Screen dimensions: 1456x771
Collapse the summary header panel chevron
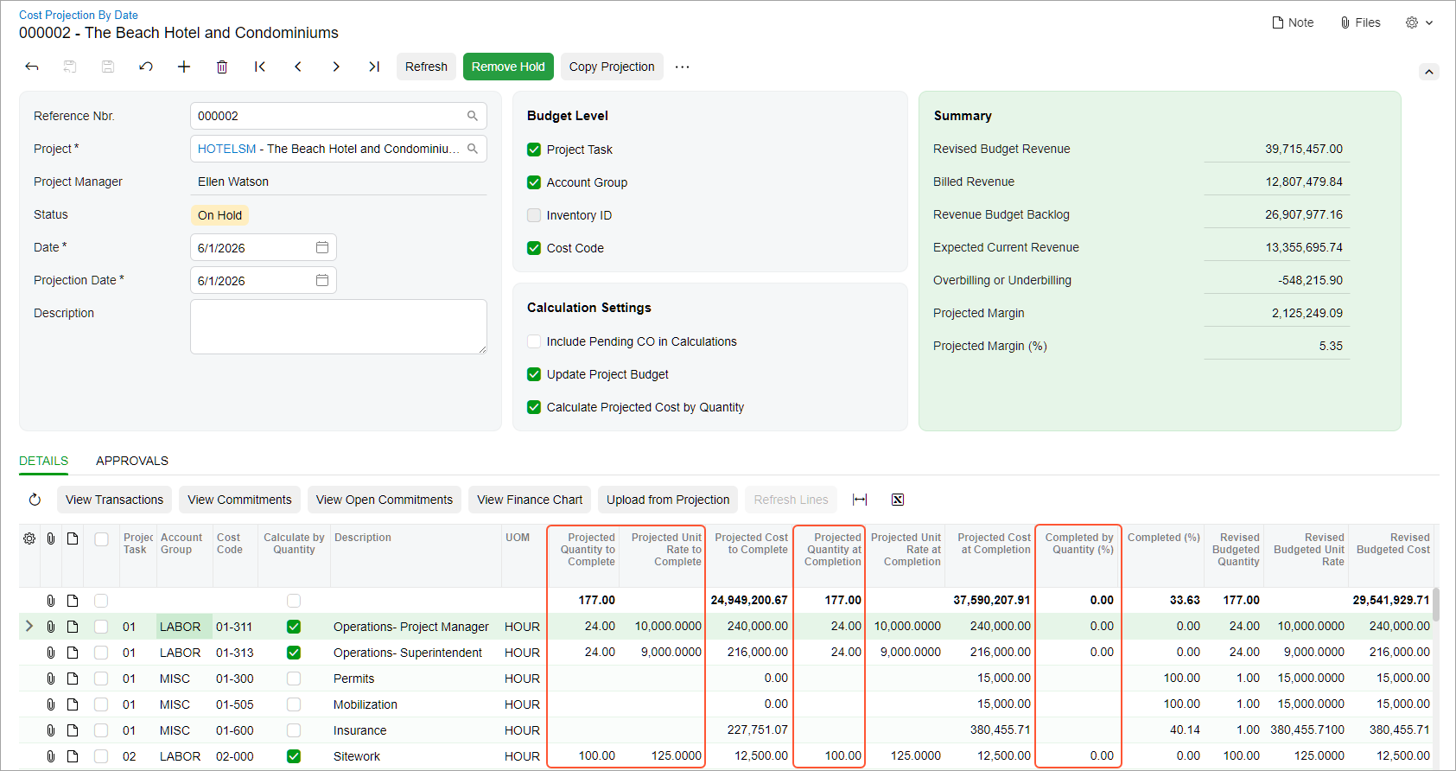click(1429, 72)
